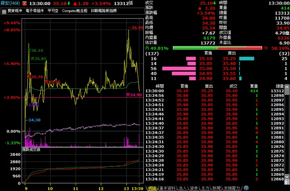
Task: Open the 法人 tab
Action: point(183,188)
